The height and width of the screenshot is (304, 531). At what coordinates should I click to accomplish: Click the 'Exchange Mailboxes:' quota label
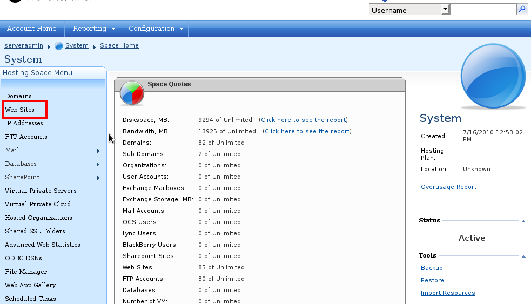[x=154, y=188]
